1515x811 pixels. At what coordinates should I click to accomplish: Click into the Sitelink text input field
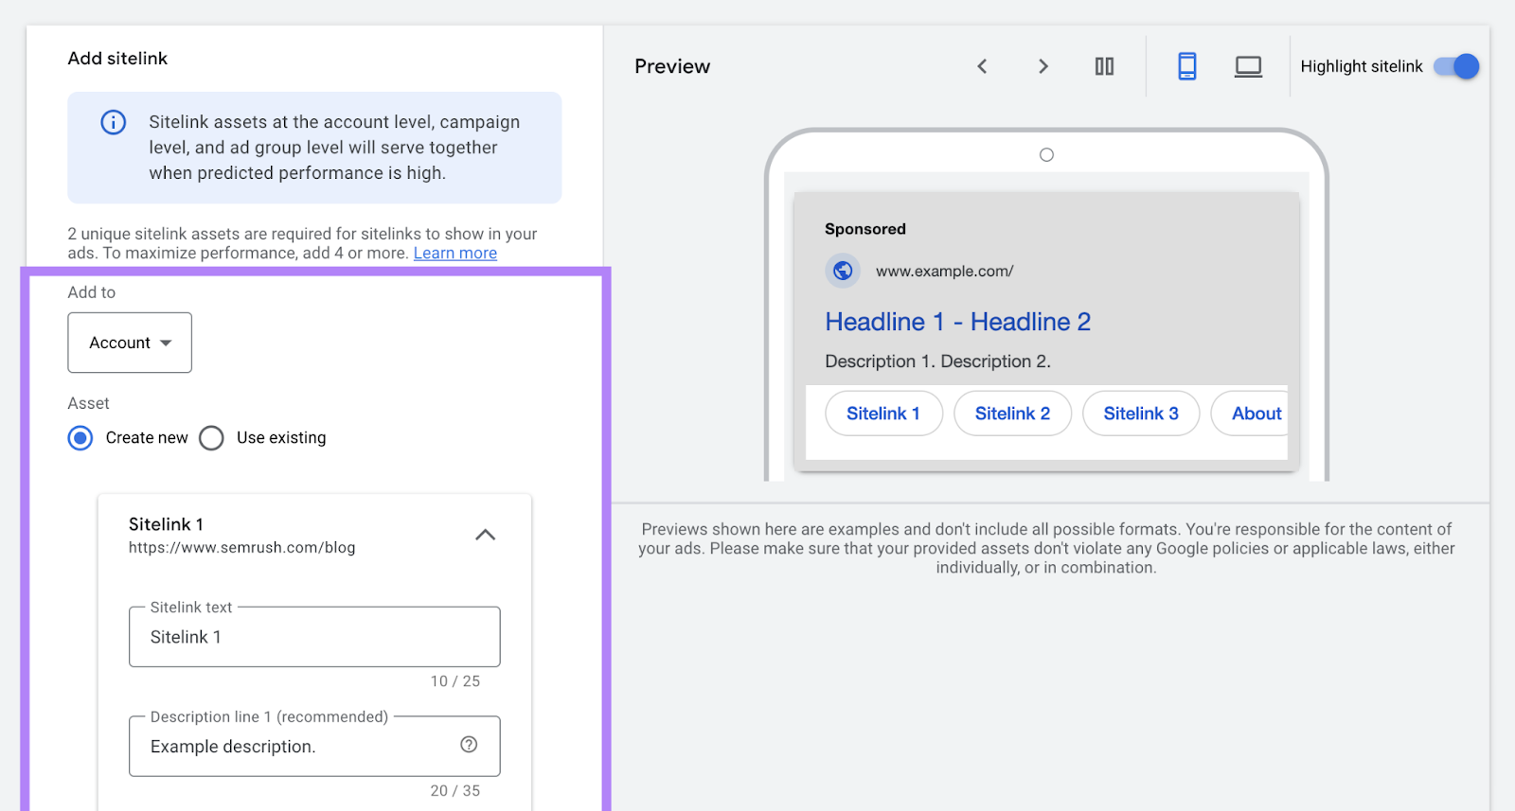314,637
